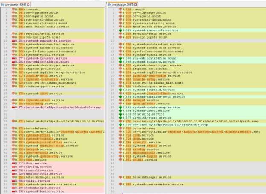Click removed marker beside left systemd-sysusers.service line
The height and width of the screenshot is (194, 266).
click(x=13, y=58)
